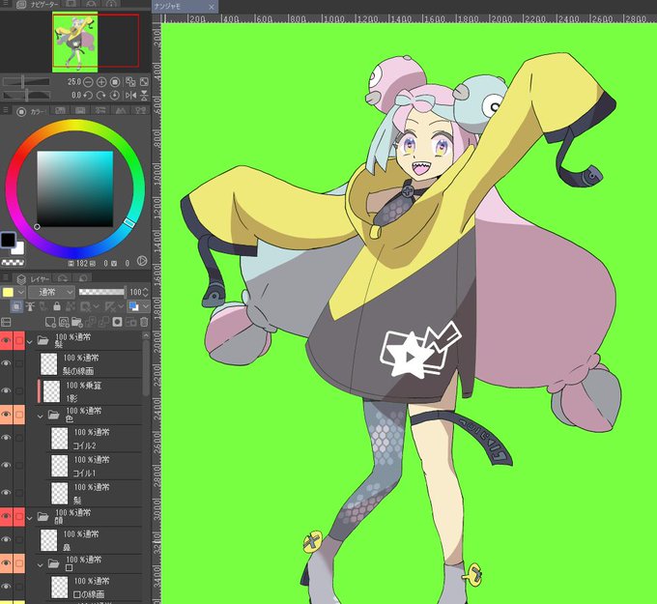
Task: Click the fit canvas to screen icon
Action: (144, 82)
